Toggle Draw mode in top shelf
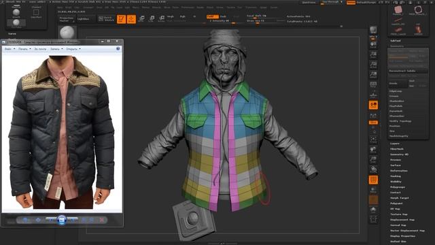This screenshot has height=245, width=435. 131,19
